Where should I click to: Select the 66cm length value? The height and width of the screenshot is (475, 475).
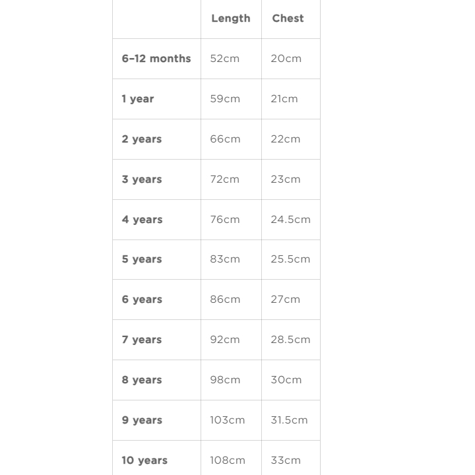(x=225, y=139)
